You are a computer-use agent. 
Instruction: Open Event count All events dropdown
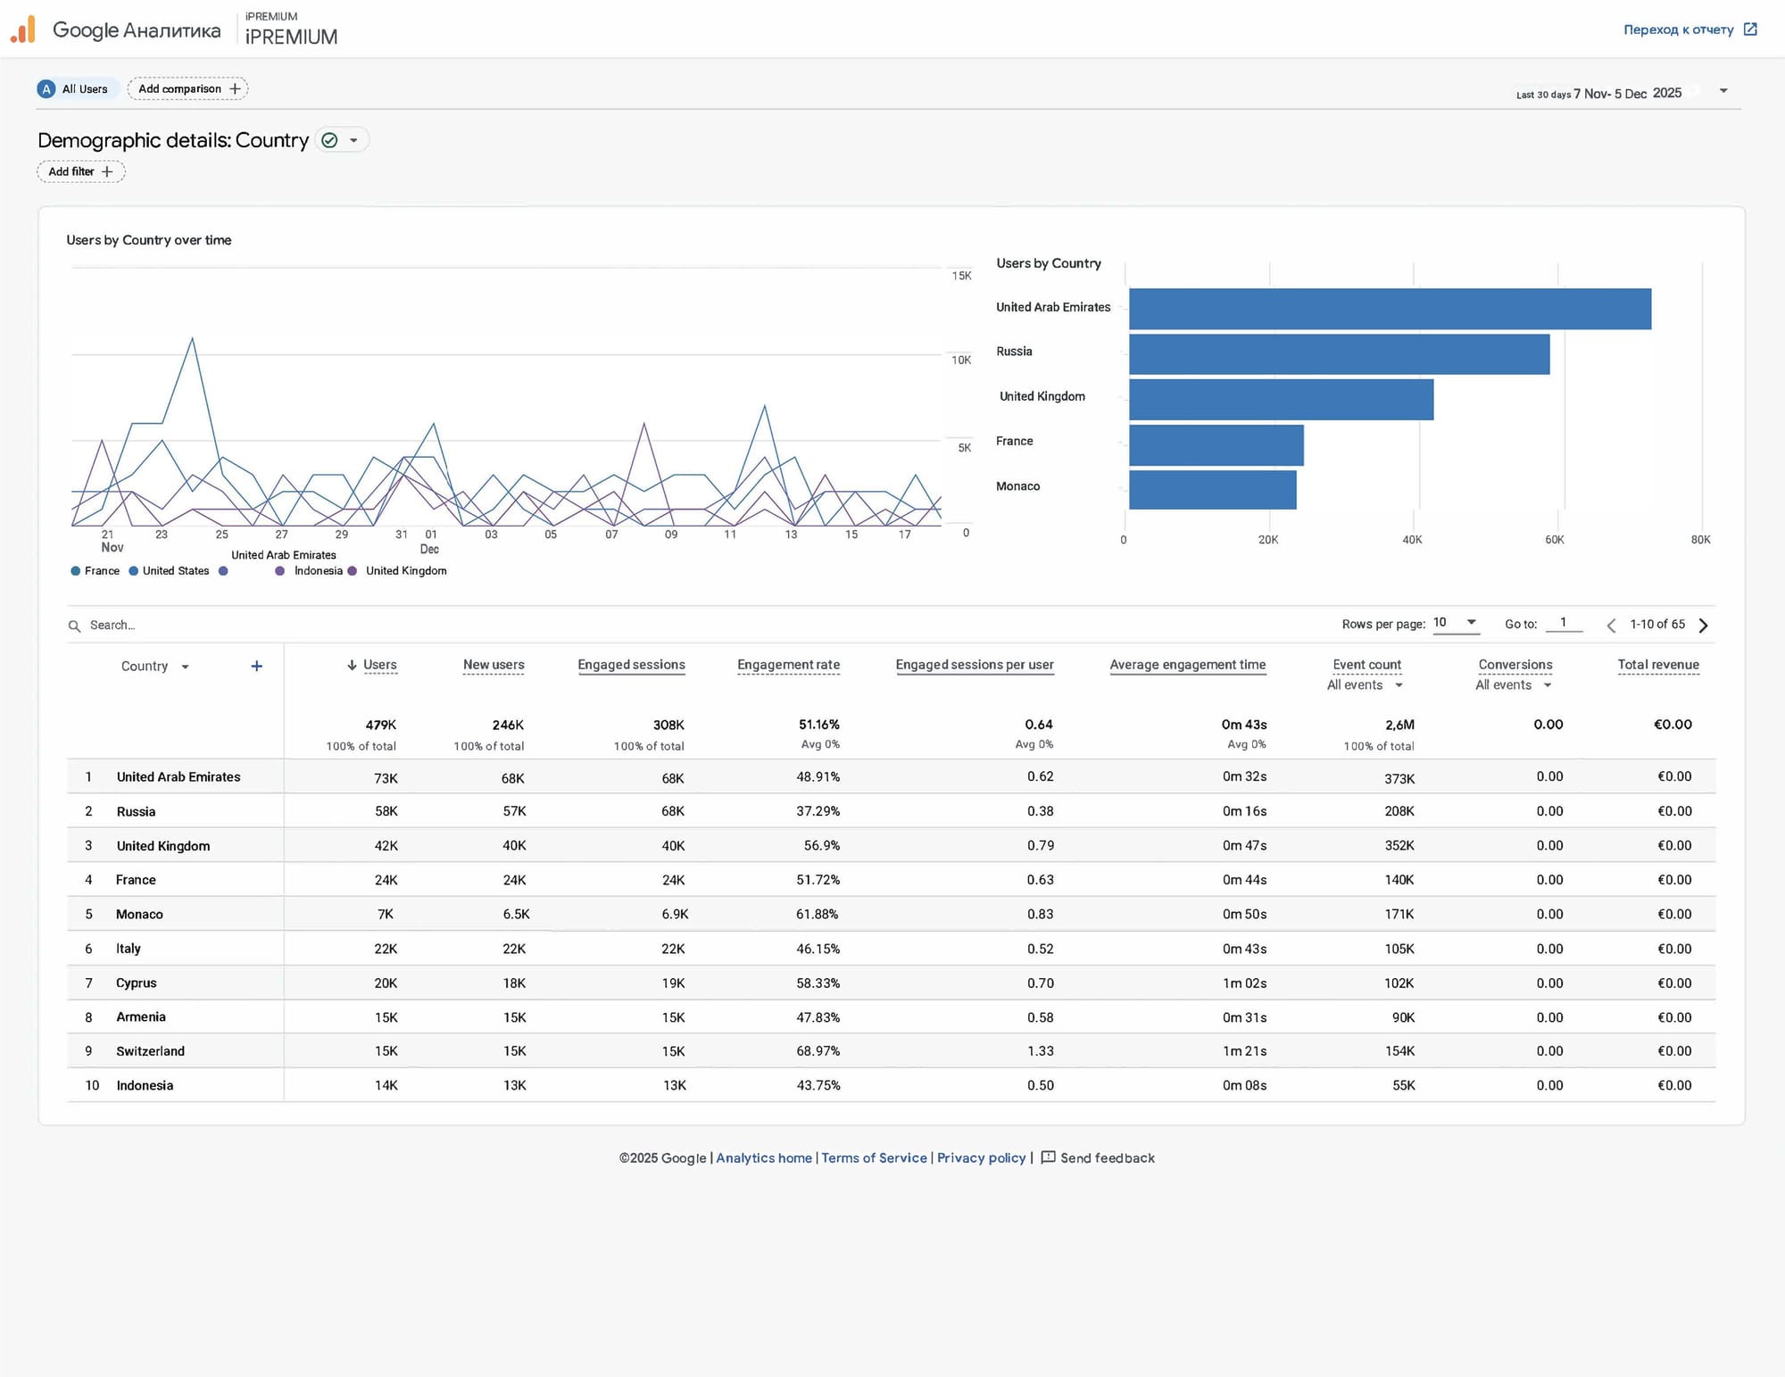click(1399, 685)
